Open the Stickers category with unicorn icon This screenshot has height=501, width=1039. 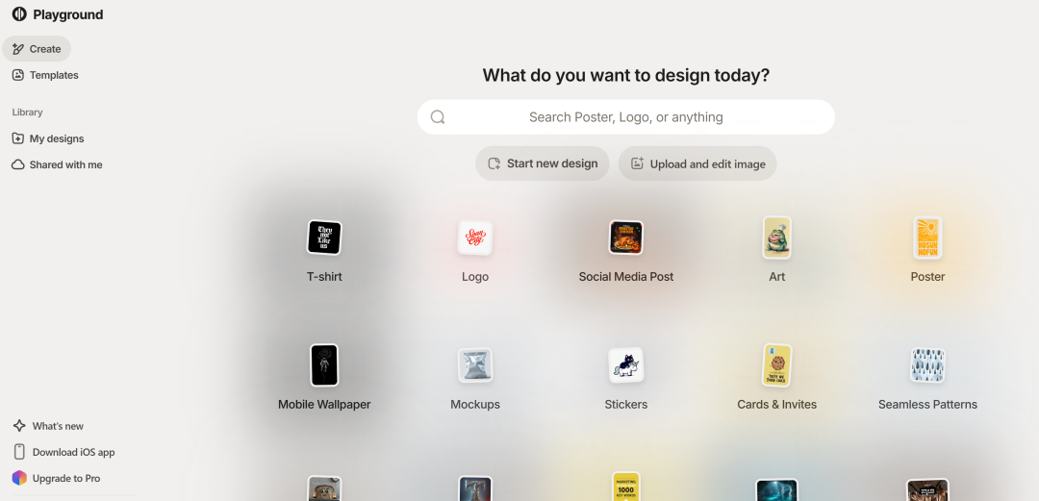(625, 378)
